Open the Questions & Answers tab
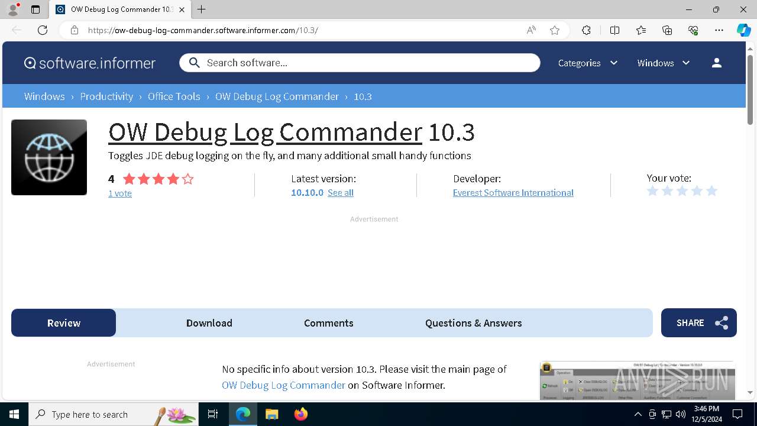 point(473,322)
